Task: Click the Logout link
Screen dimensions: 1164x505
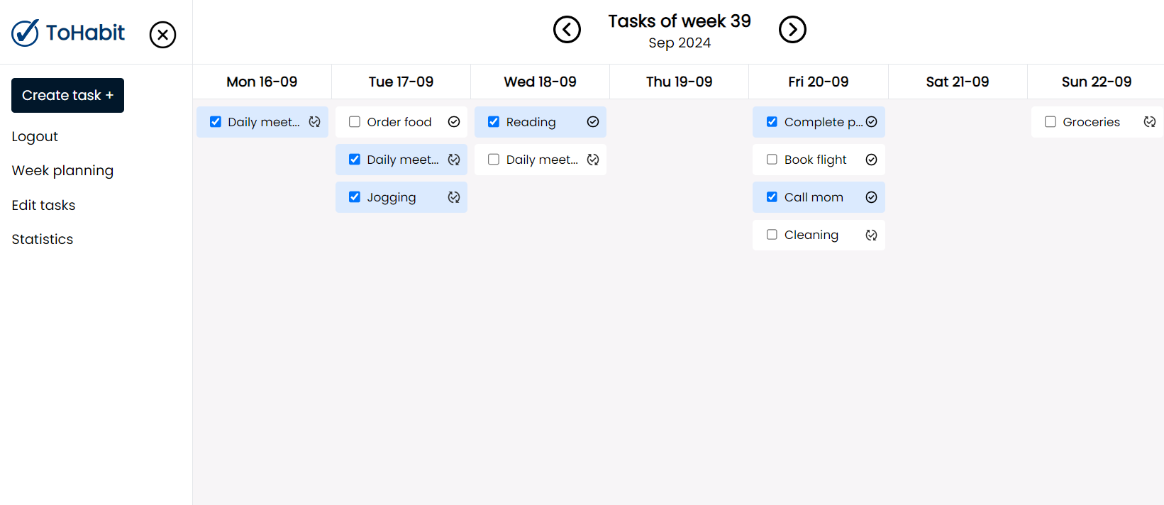Action: click(35, 137)
